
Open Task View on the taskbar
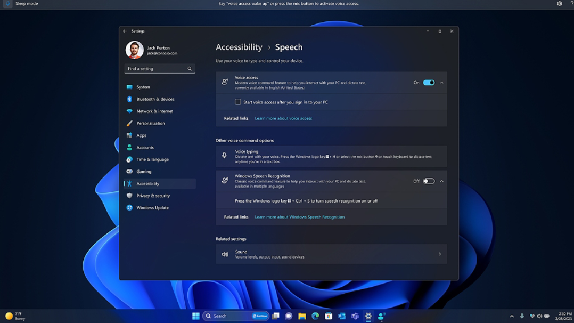(x=276, y=316)
